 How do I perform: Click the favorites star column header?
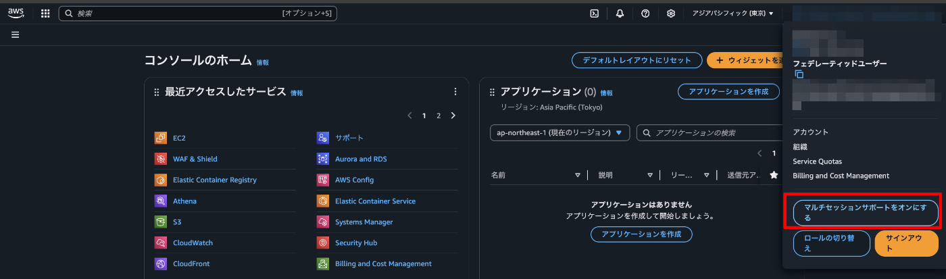774,175
